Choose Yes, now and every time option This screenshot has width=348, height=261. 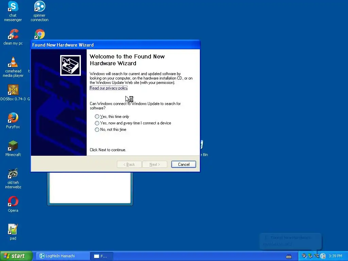click(x=133, y=123)
